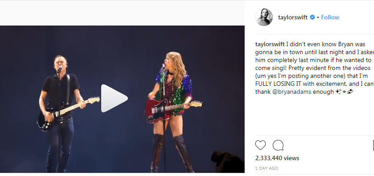
Task: Click the sparkle emojis ending the caption
Action: [x=344, y=92]
